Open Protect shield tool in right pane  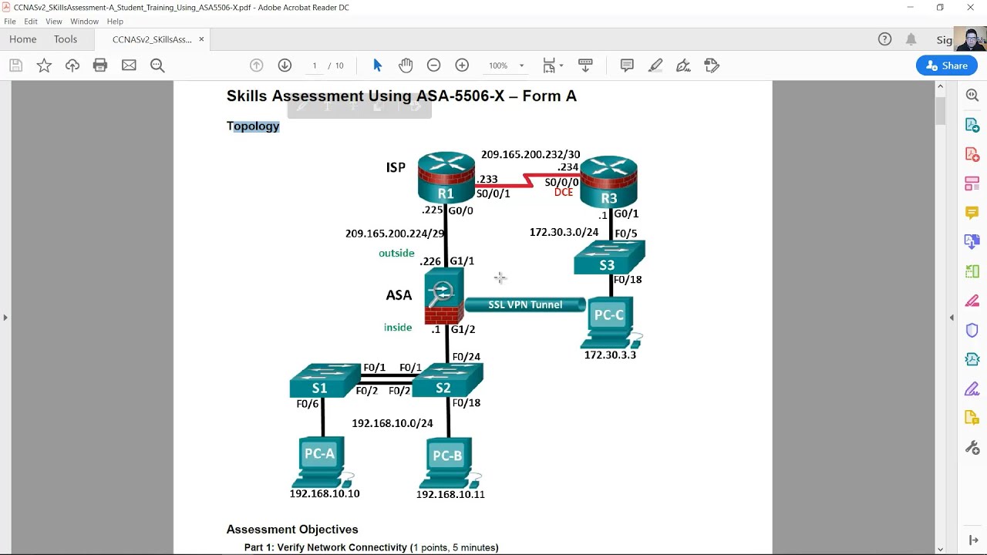pyautogui.click(x=972, y=330)
